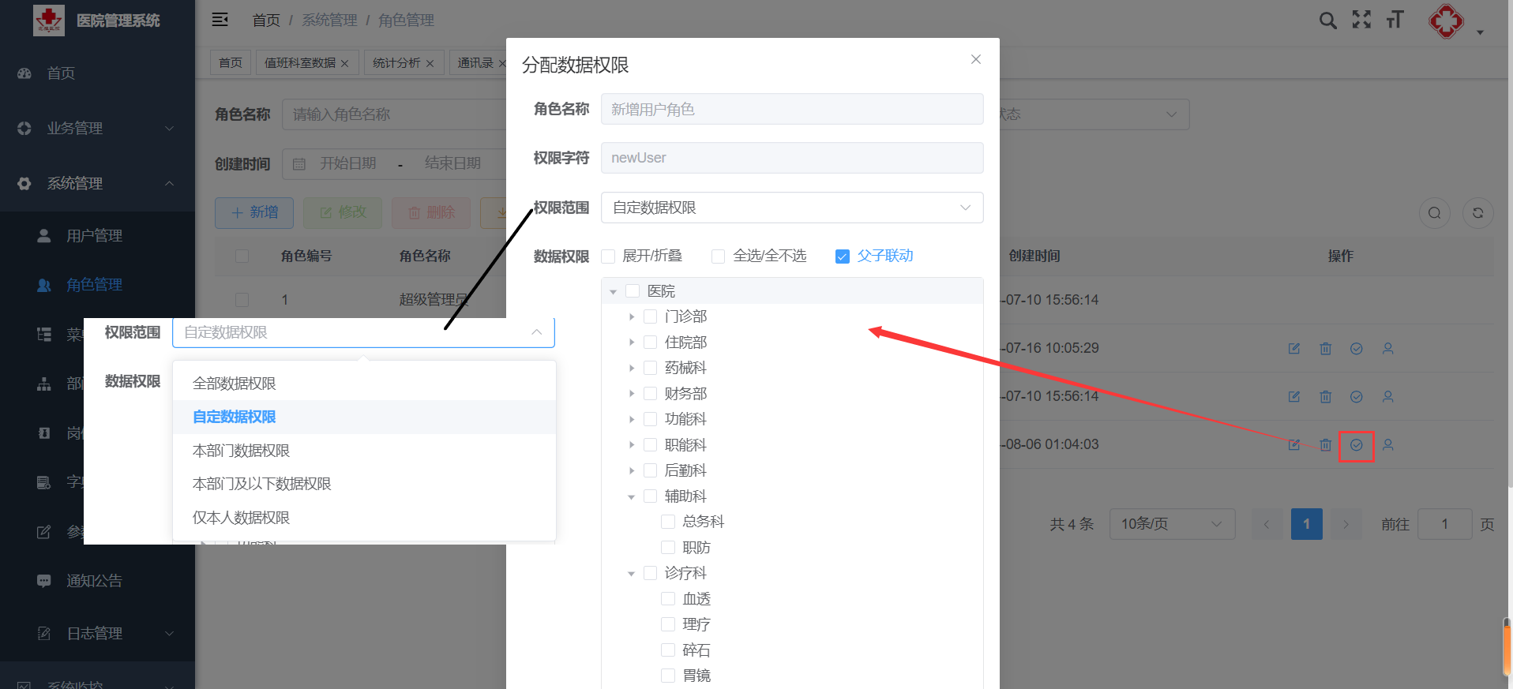The width and height of the screenshot is (1513, 689).
Task: Click the 请输入角色名称 input field
Action: [395, 114]
